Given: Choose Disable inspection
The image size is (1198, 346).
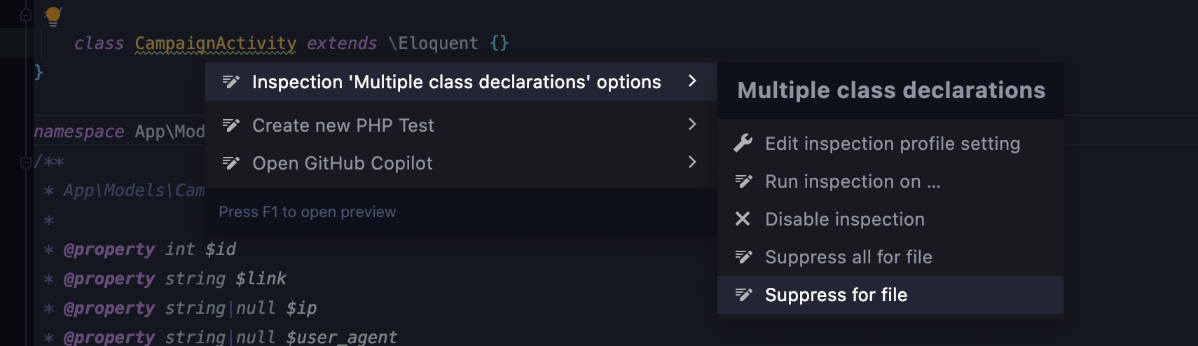Looking at the screenshot, I should tap(890, 219).
